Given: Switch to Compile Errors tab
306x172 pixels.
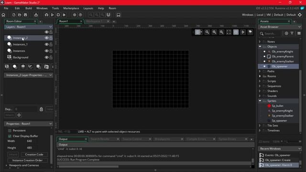Looking at the screenshot, I should coord(197,139).
